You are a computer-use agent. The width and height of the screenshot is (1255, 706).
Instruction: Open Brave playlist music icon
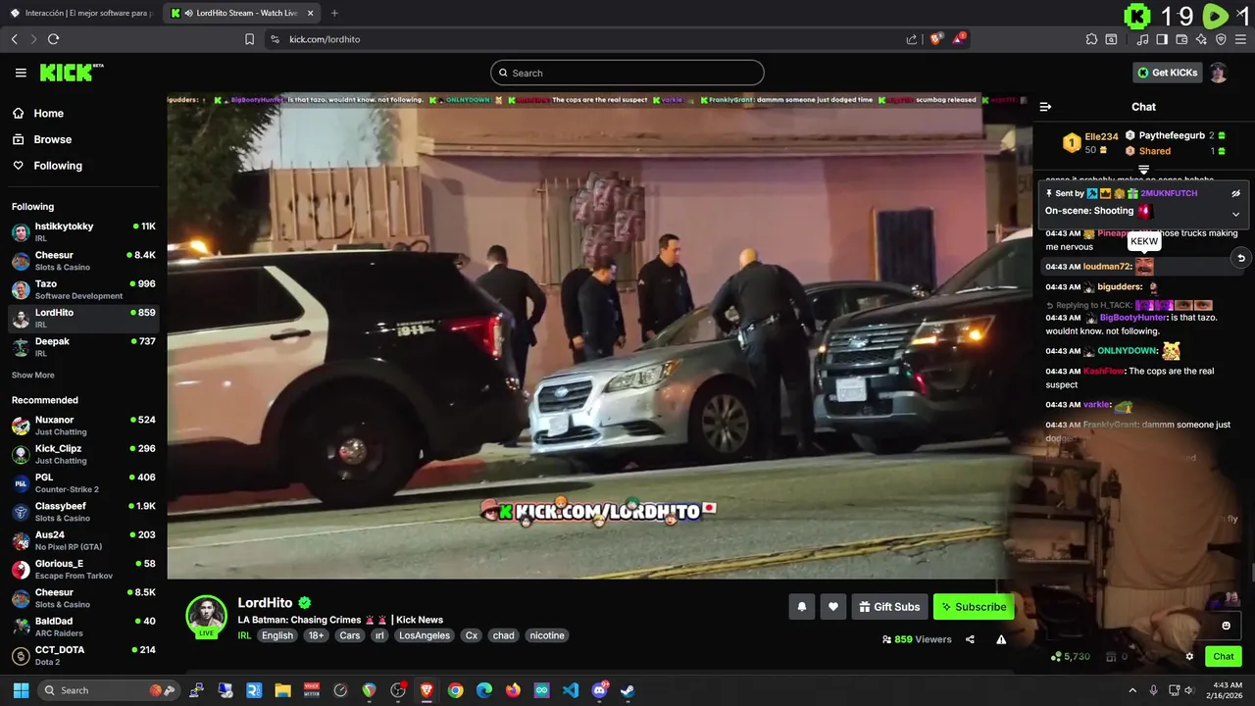coord(1142,39)
